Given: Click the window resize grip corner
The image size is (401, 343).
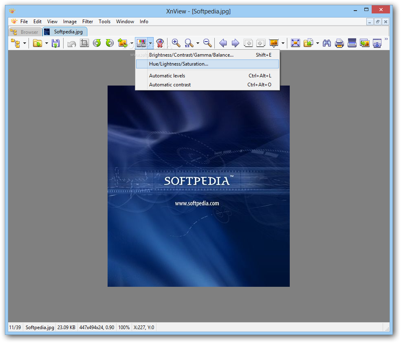Looking at the screenshot, I should 387,329.
